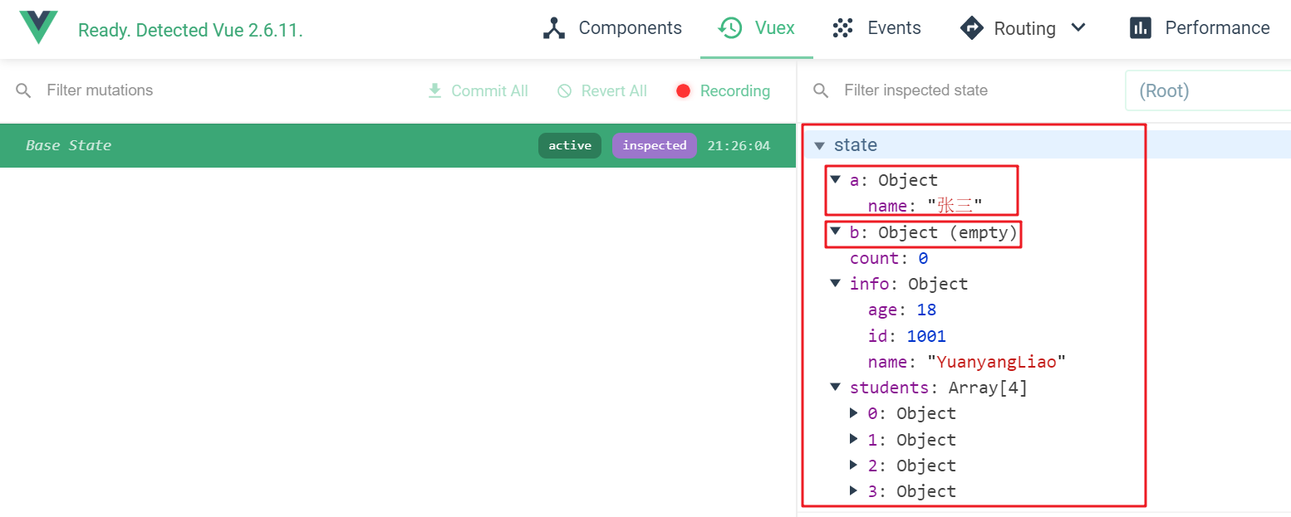Click the Events dots icon
1291x517 pixels.
pos(842,28)
